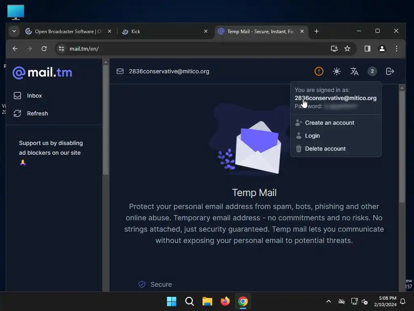Screen dimensions: 414x311
Task: Open the Windows Start menu
Action: 171,301
